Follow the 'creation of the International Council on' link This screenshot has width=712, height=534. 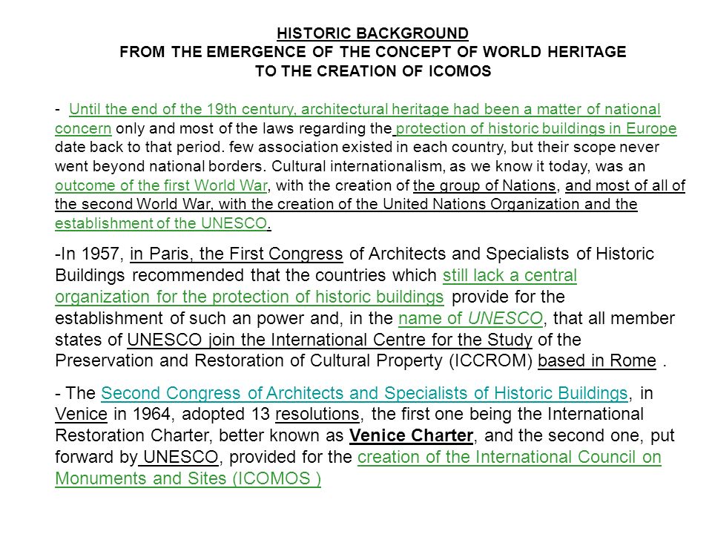click(509, 457)
